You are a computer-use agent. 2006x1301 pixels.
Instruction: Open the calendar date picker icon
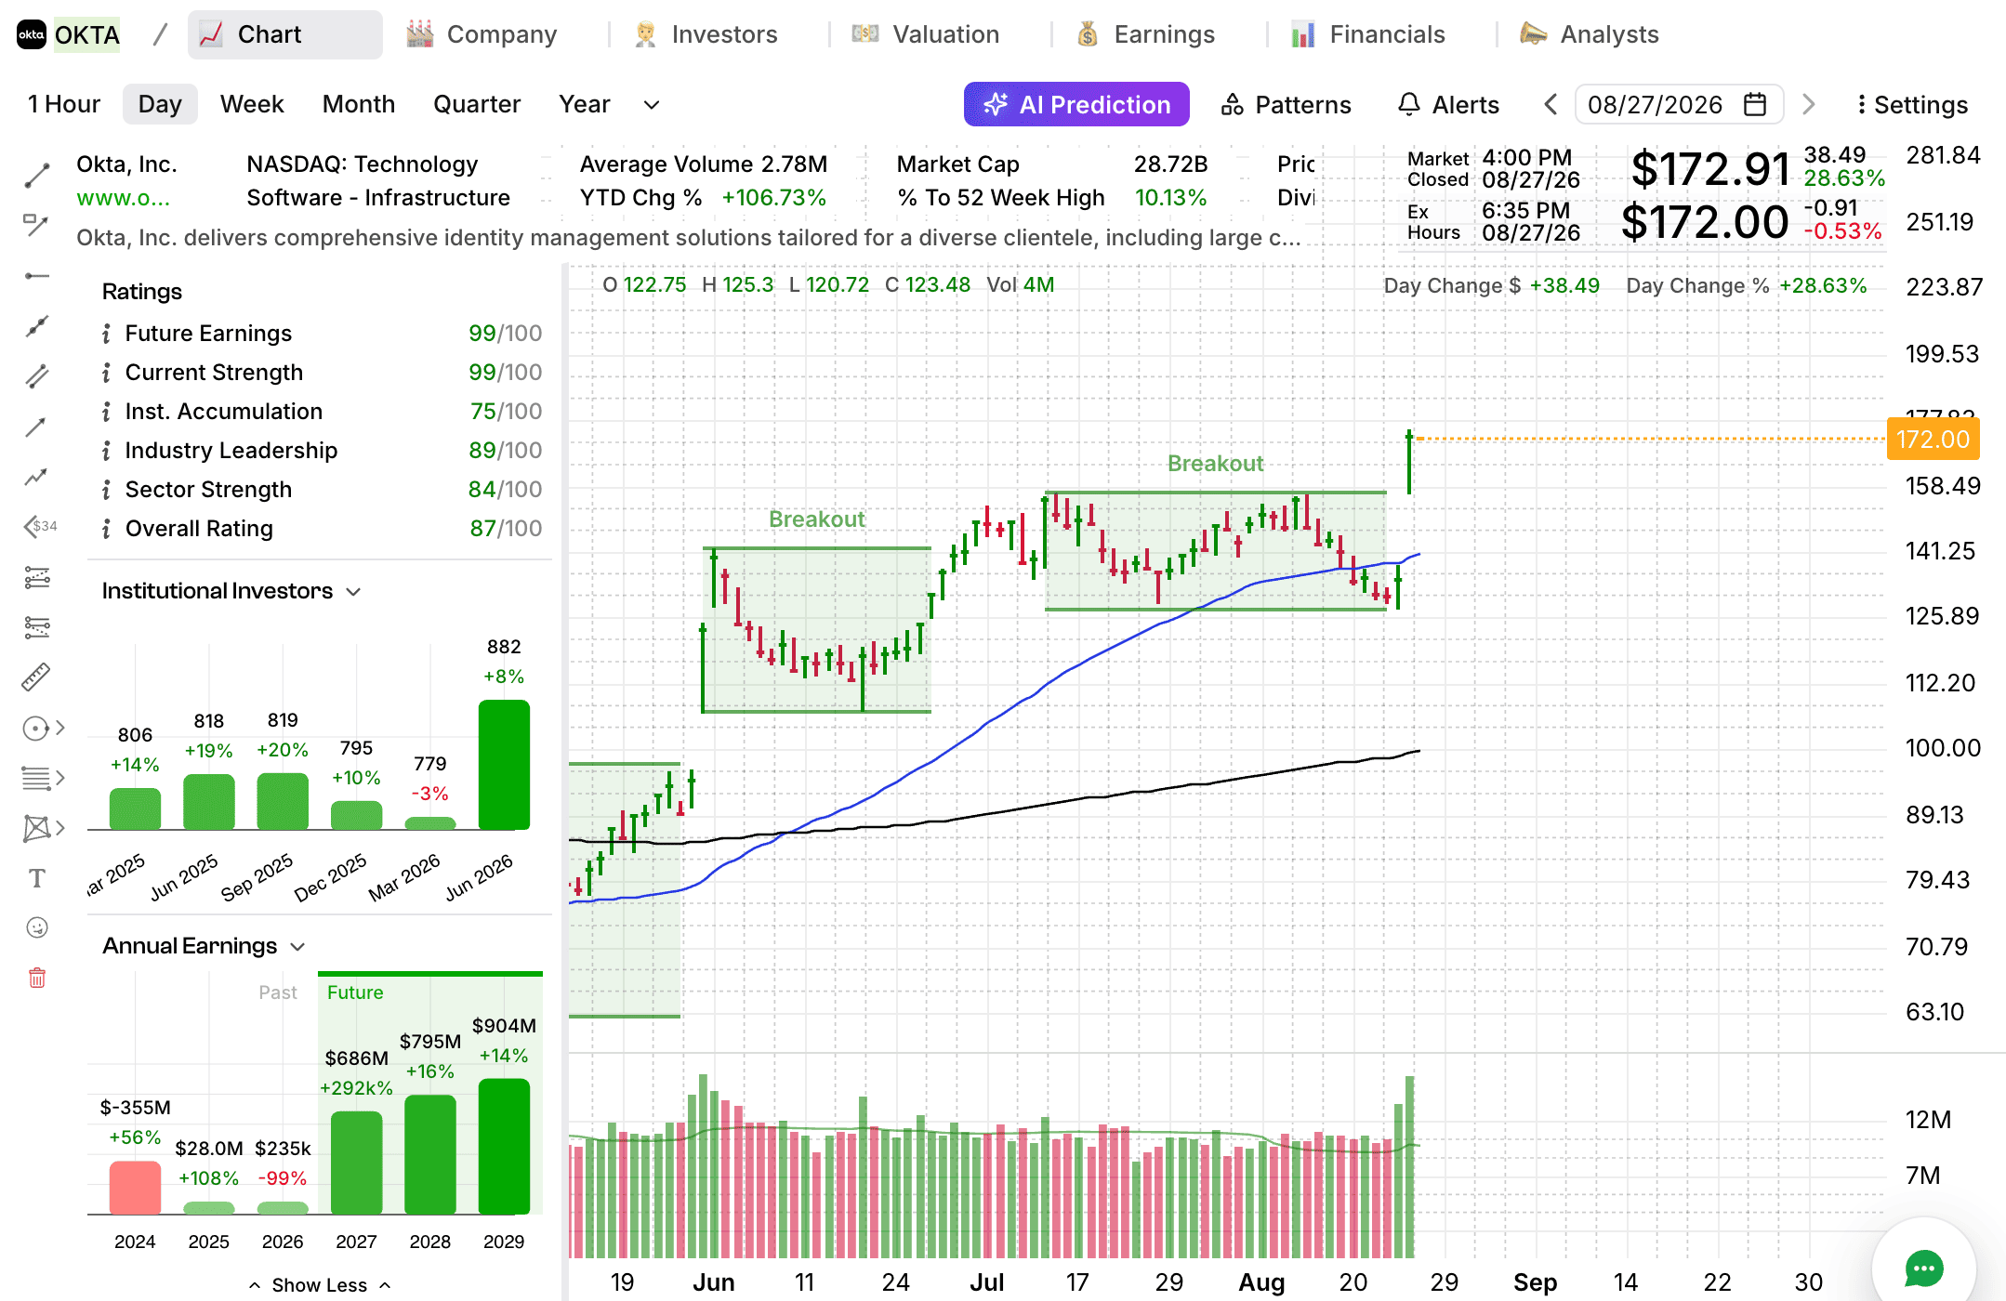click(x=1754, y=104)
